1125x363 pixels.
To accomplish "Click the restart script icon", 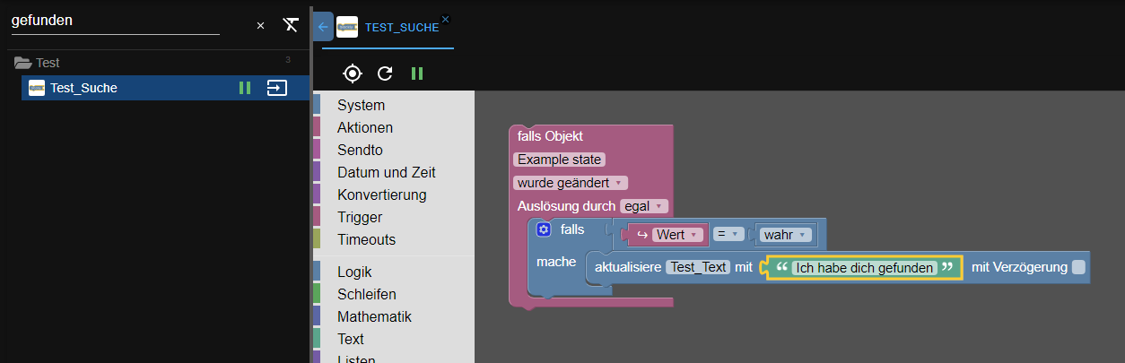I will tap(385, 73).
